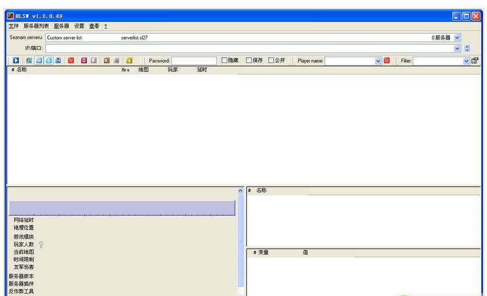This screenshot has height=296, width=487.
Task: Expand the Custom server list dropdown
Action: tap(457, 37)
